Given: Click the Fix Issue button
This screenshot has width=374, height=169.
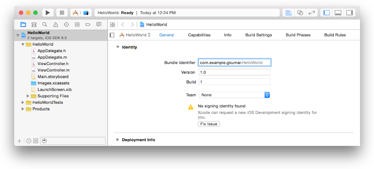Looking at the screenshot, I should click(209, 124).
